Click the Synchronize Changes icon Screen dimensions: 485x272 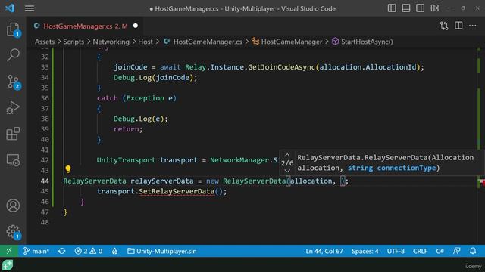point(62,251)
